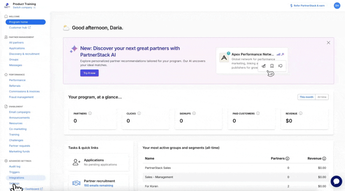
Task: Click the info icon next to REVENUE
Action: [x=301, y=113]
